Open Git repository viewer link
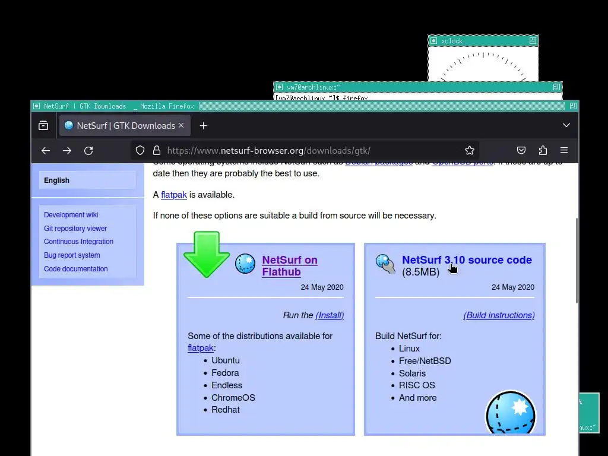The height and width of the screenshot is (456, 608). (x=75, y=229)
